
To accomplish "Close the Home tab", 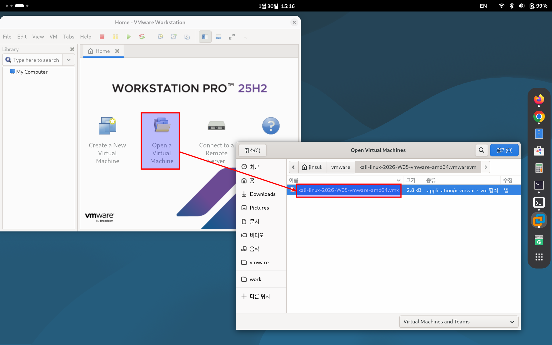I will coord(117,51).
